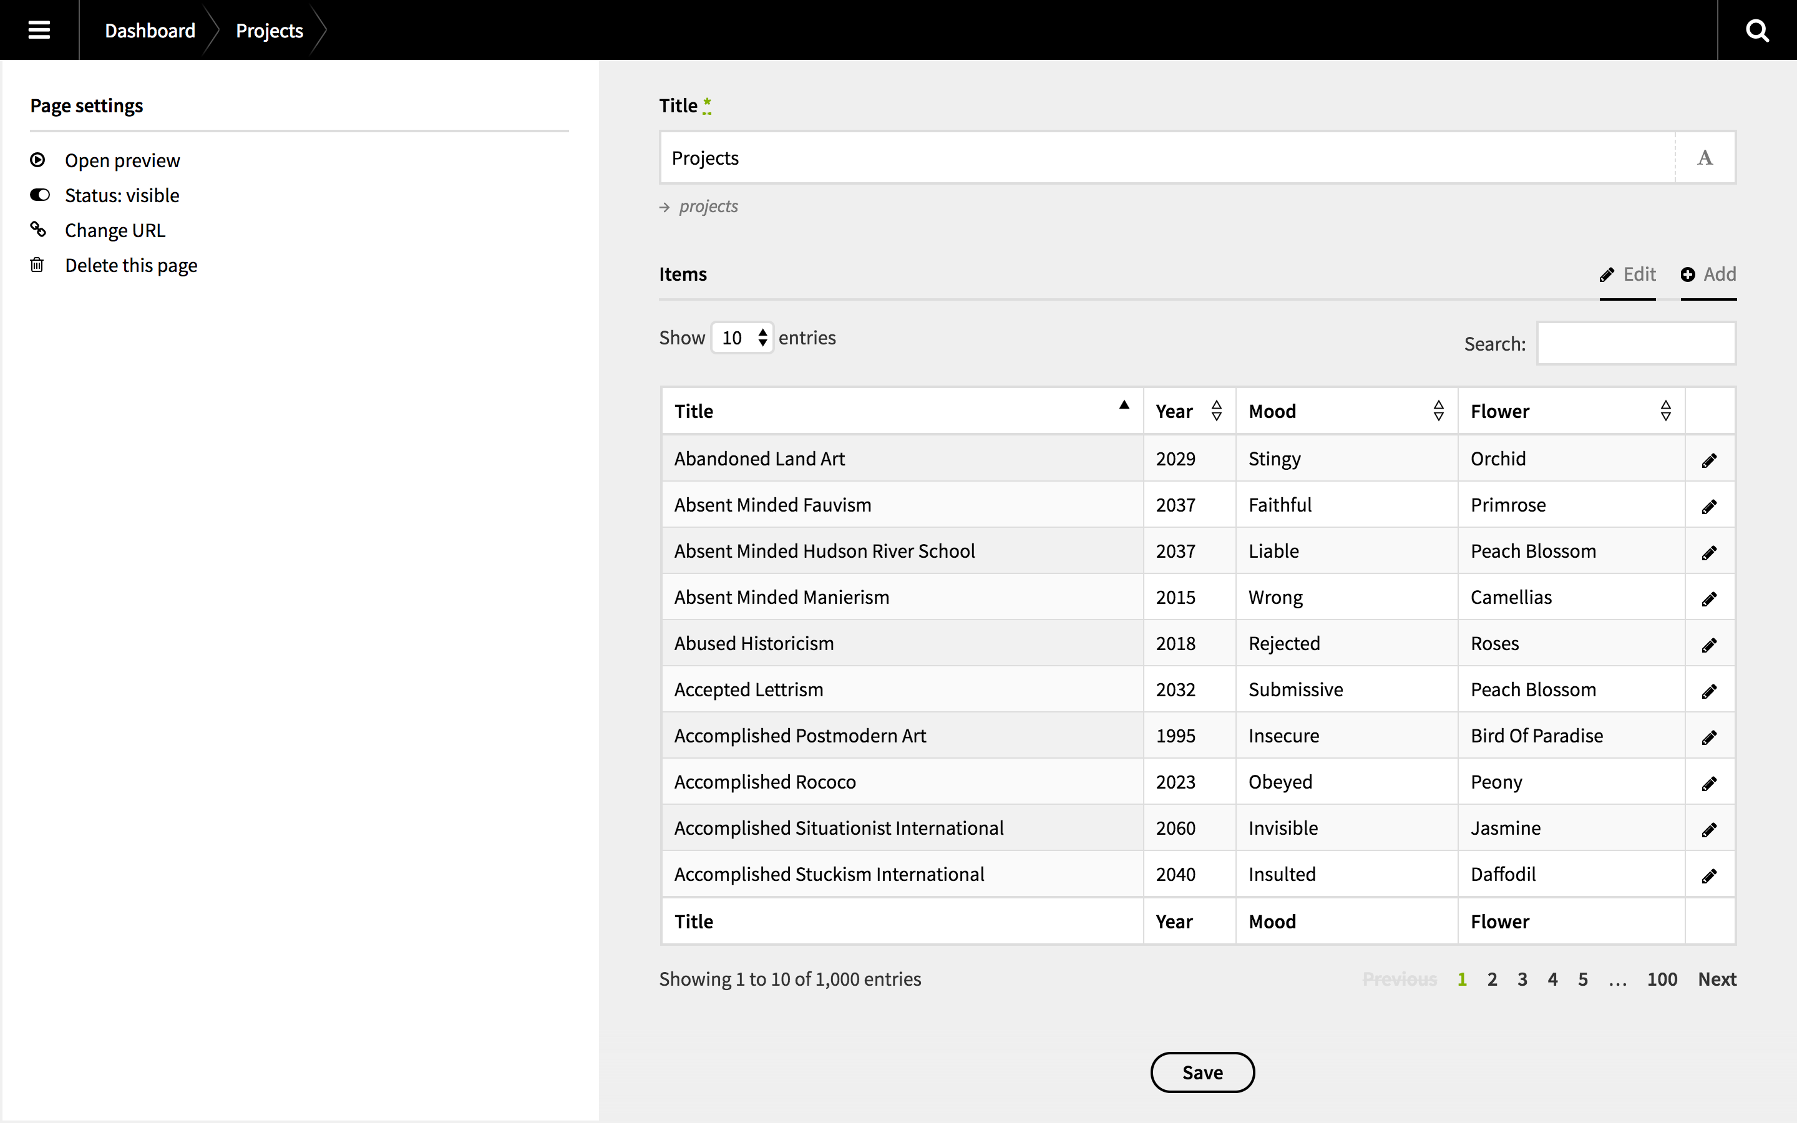Go to page 3 of entries
The width and height of the screenshot is (1797, 1123).
[1522, 979]
